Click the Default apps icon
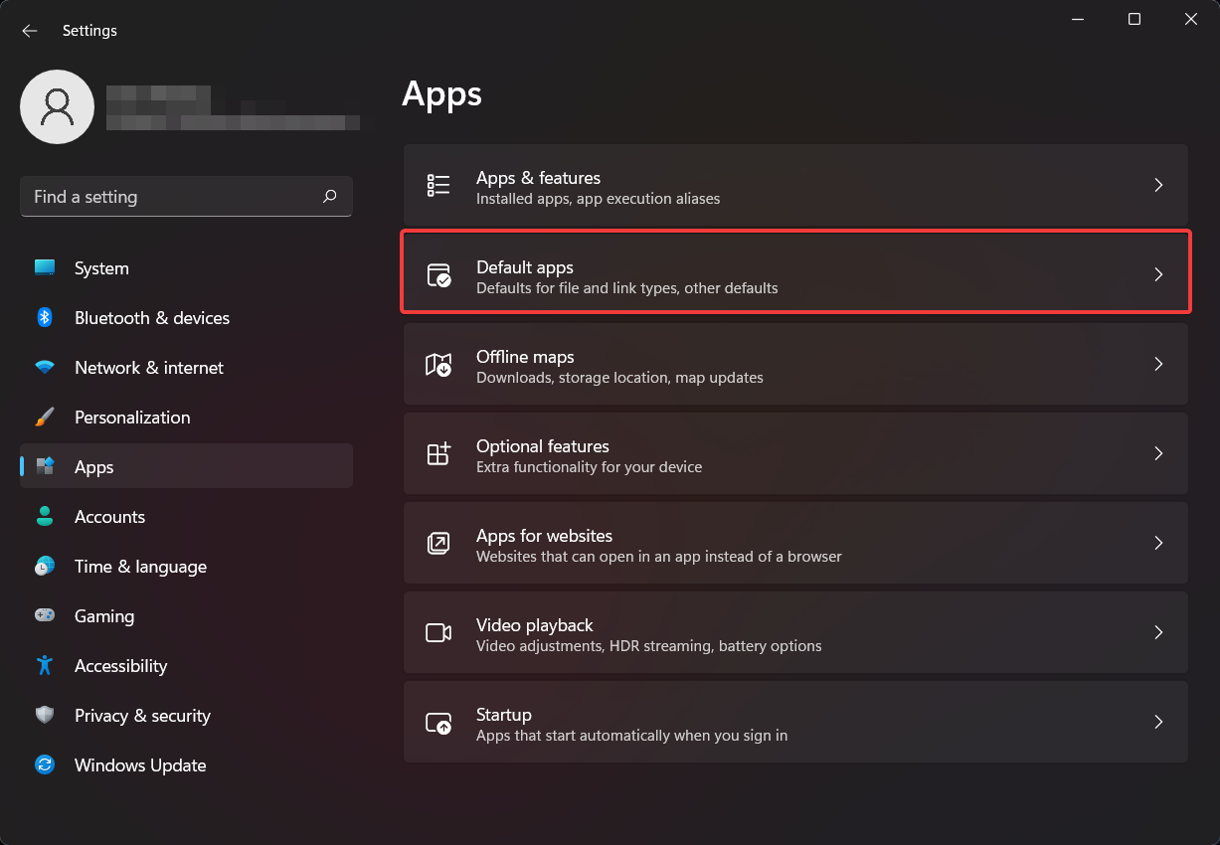This screenshot has width=1220, height=845. tap(438, 275)
